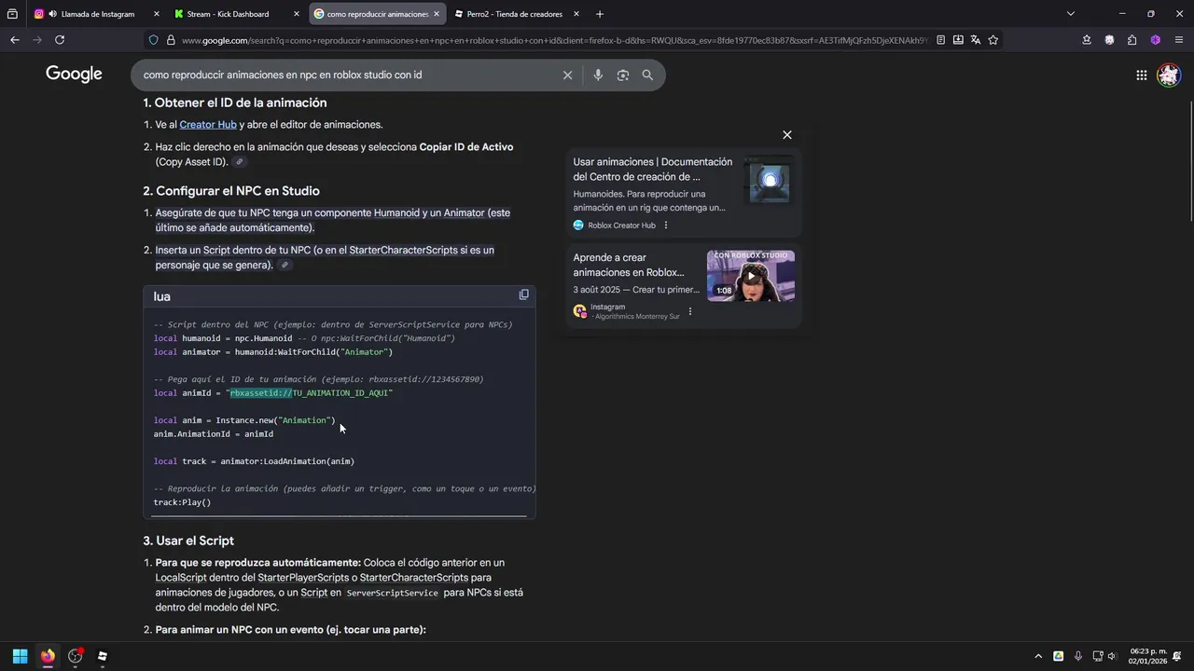The height and width of the screenshot is (671, 1194).
Task: Open 'Aprende a crear animaciones en Roblox' result
Action: point(629,265)
